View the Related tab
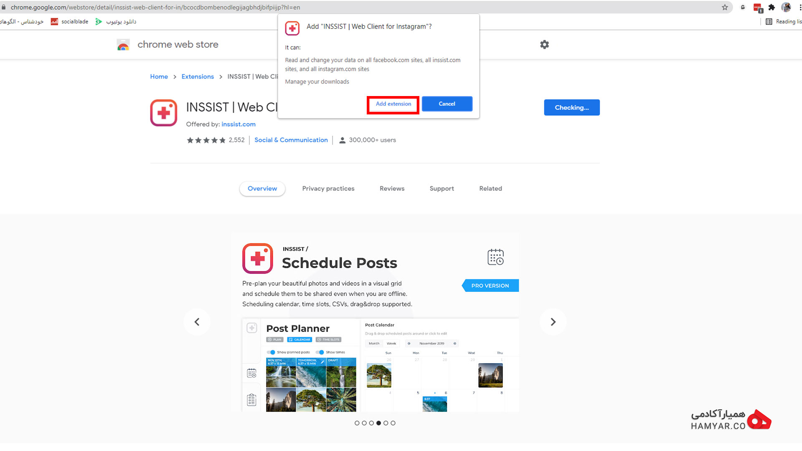Viewport: 802px width, 451px height. 490,188
